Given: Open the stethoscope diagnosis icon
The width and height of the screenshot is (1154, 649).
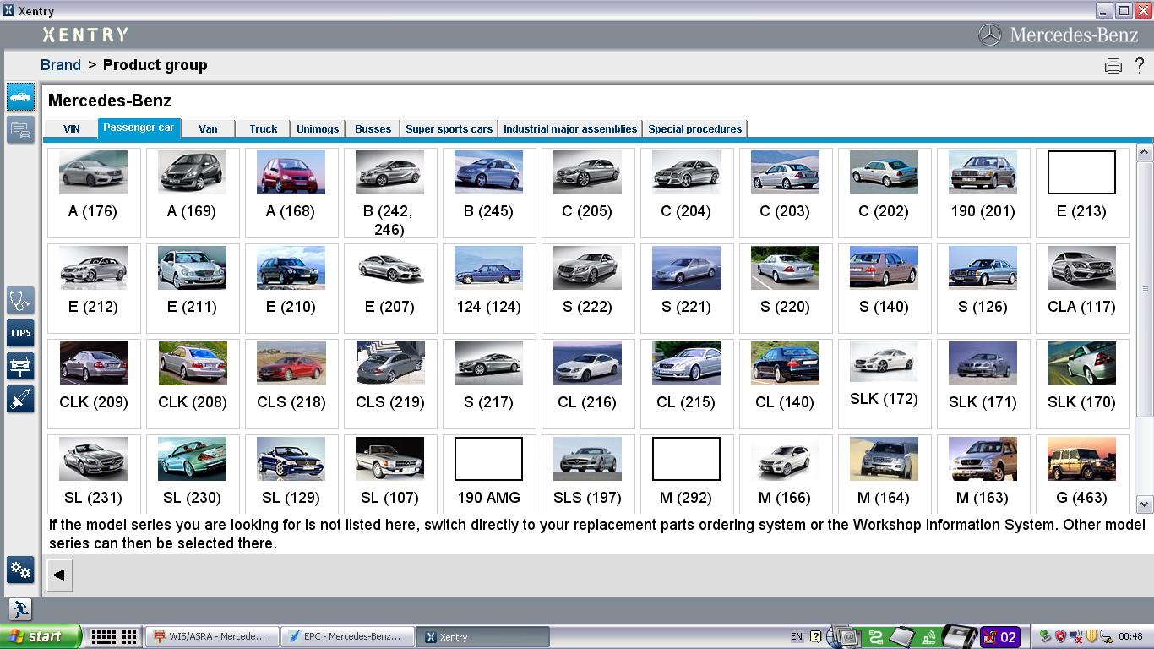Looking at the screenshot, I should 20,300.
